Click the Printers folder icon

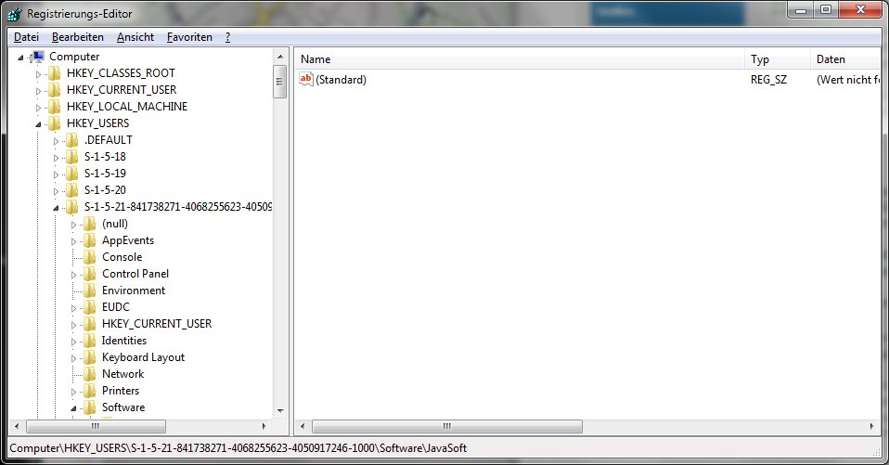pyautogui.click(x=90, y=391)
